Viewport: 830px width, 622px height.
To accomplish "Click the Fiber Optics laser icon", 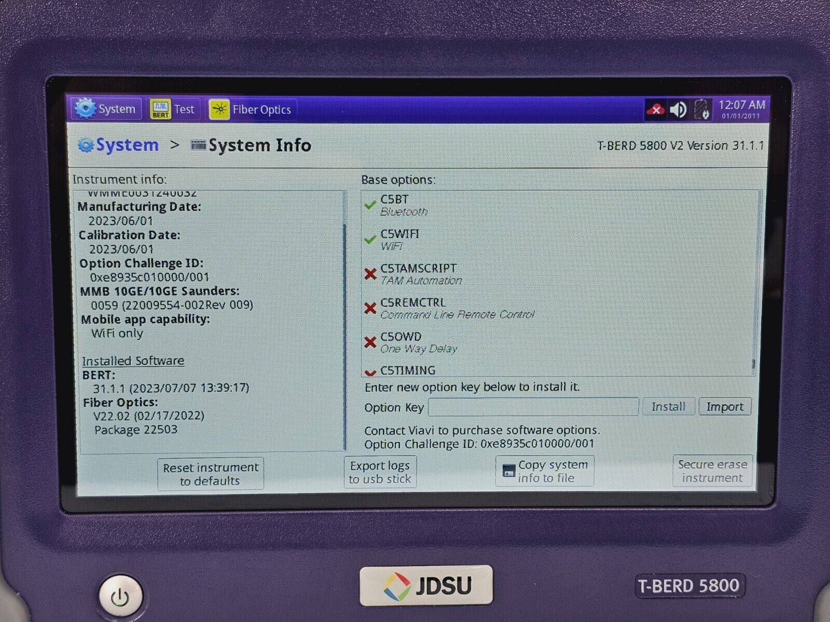I will [219, 110].
